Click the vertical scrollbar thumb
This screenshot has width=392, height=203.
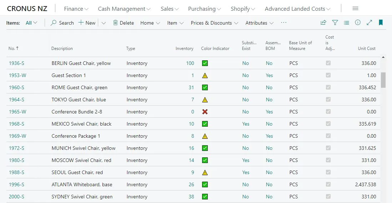[383, 80]
